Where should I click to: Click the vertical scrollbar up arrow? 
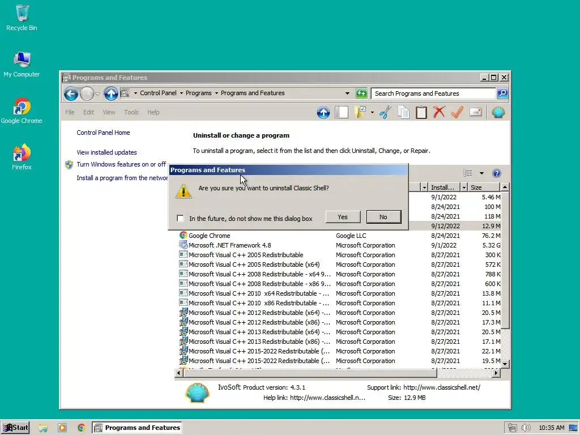point(505,187)
